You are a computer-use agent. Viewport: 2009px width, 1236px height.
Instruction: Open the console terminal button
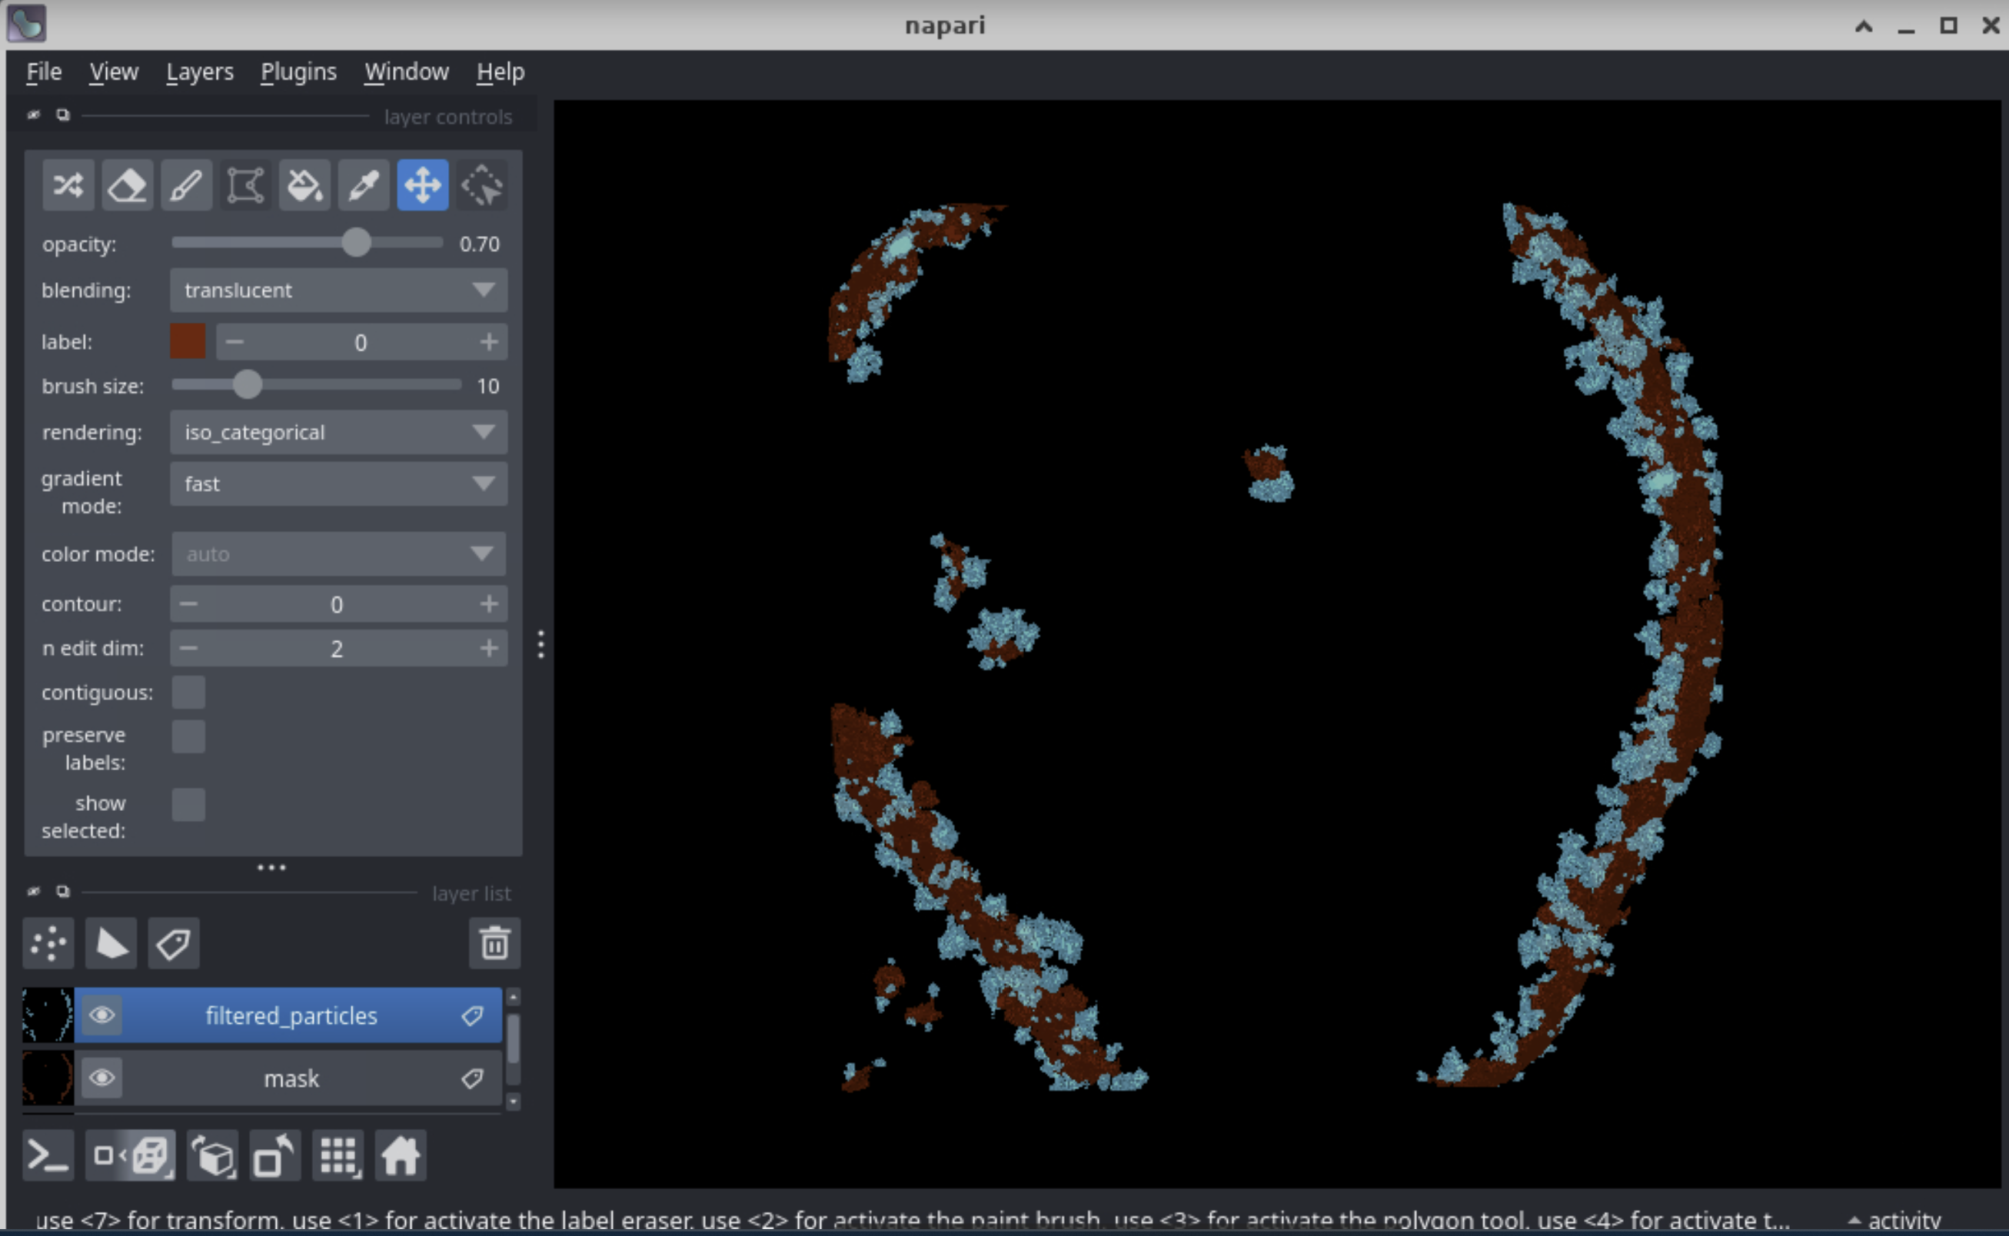48,1156
